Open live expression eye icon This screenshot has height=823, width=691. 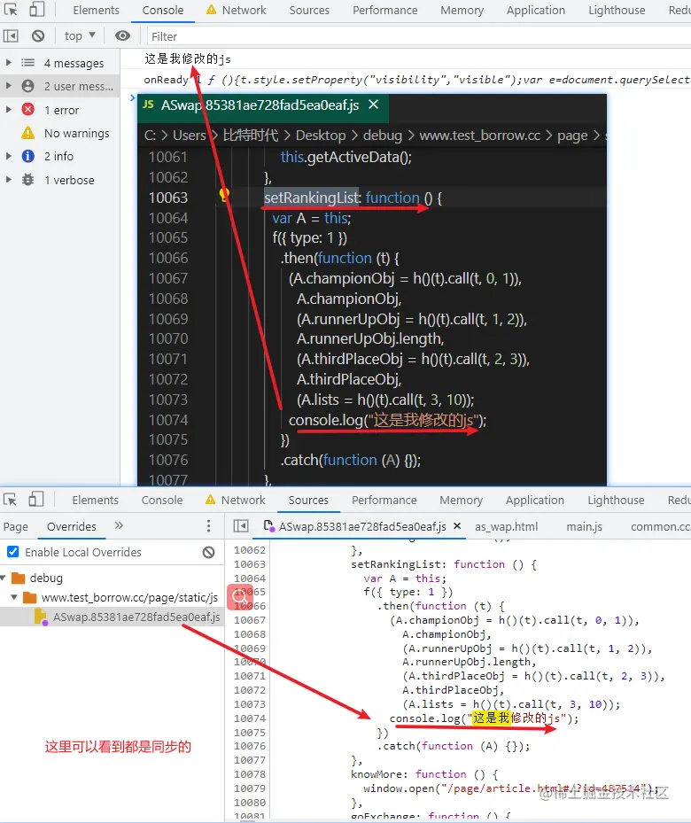tap(122, 35)
